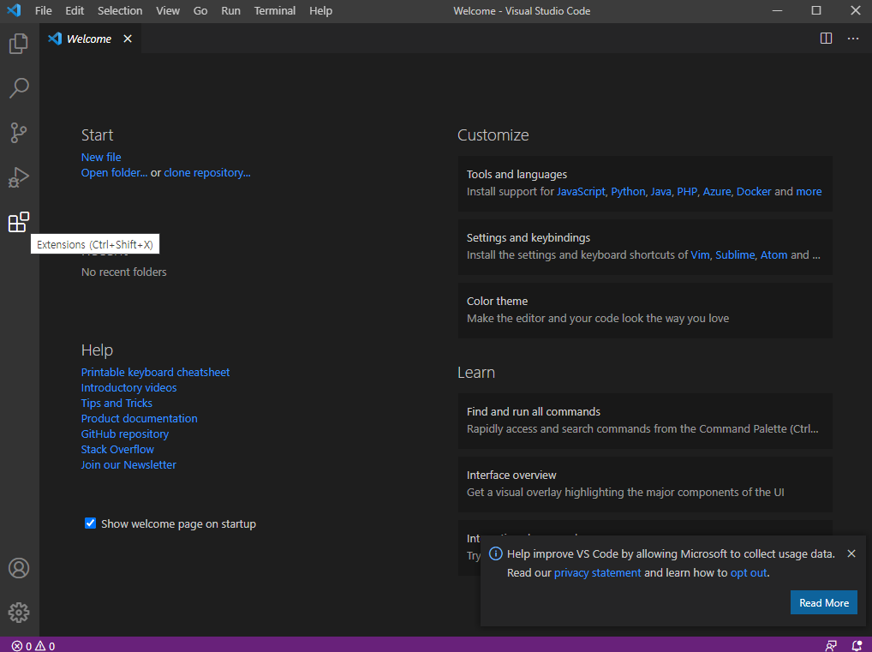
Task: Install JavaScript language support link
Action: (x=581, y=191)
